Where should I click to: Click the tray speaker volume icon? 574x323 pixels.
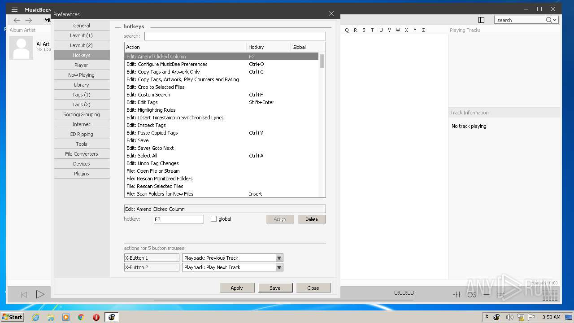(509, 317)
